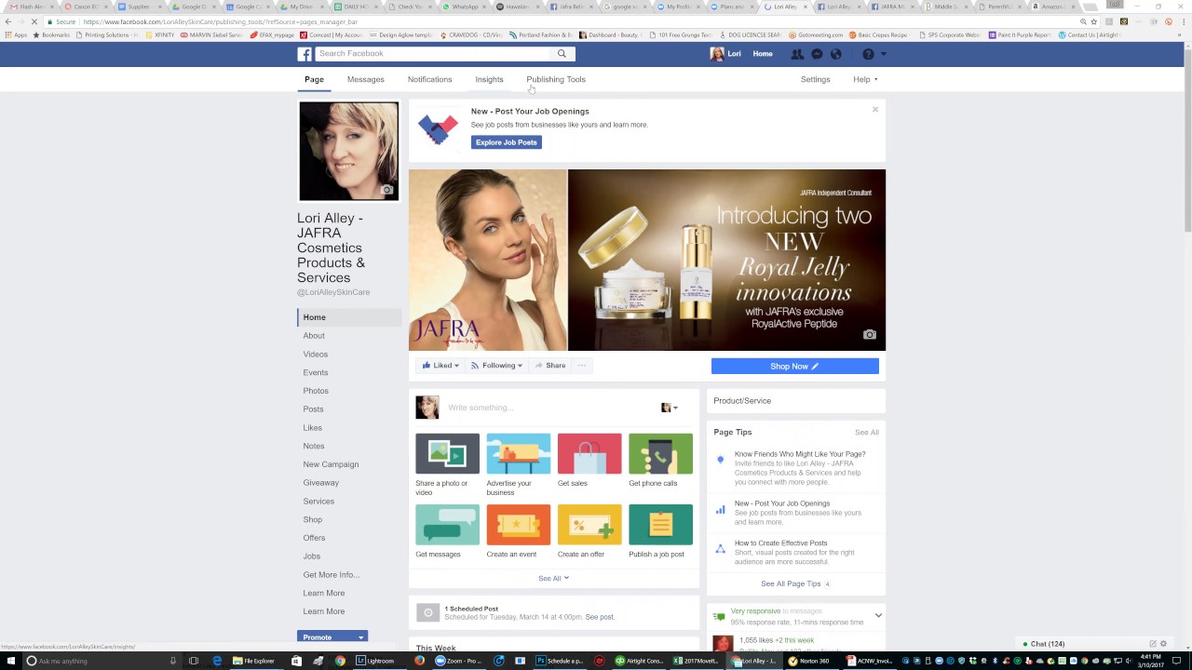Switch to the Page tab

click(x=314, y=79)
